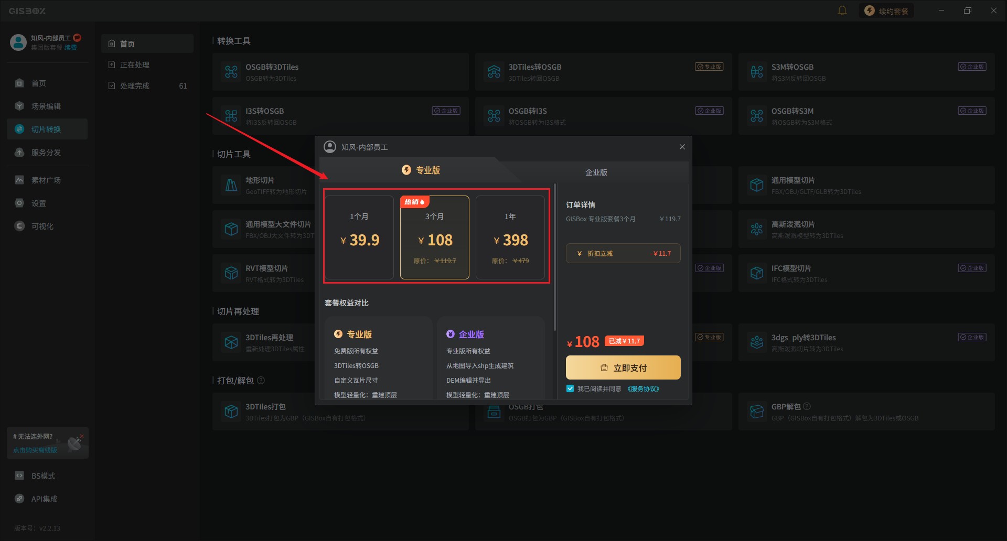Select the 1年 ¥398 plan
1007x541 pixels.
pyautogui.click(x=510, y=237)
